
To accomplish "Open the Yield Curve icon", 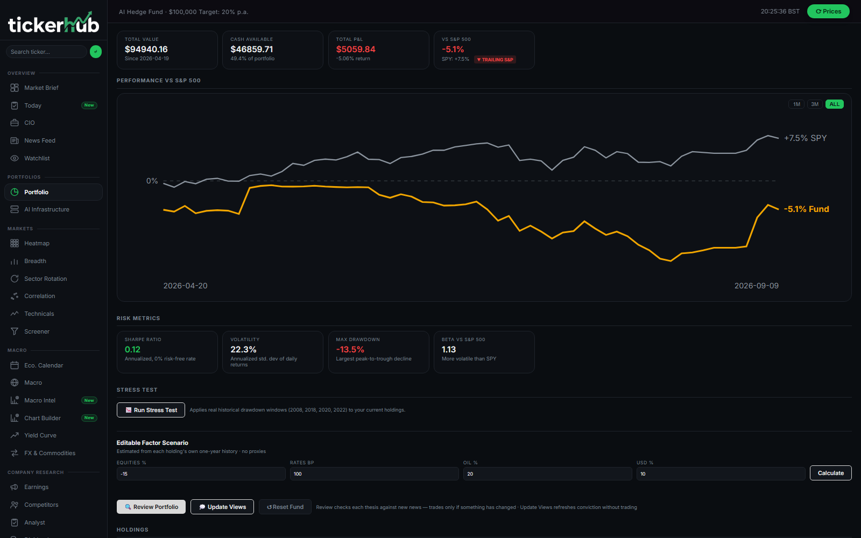I will [x=15, y=435].
